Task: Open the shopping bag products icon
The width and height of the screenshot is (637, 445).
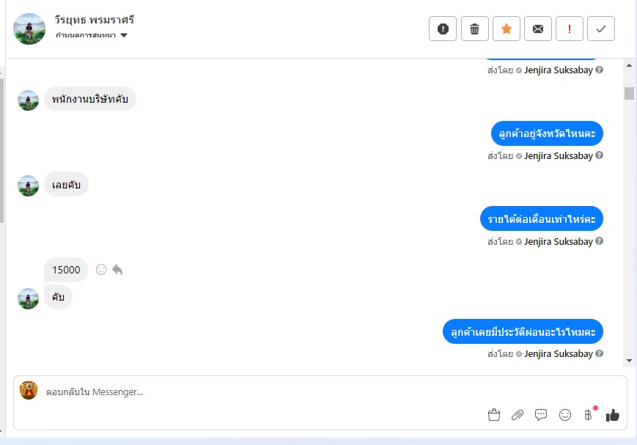Action: click(494, 415)
